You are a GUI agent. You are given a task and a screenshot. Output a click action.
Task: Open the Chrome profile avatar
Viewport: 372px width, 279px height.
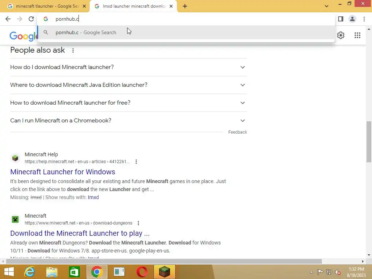(352, 19)
